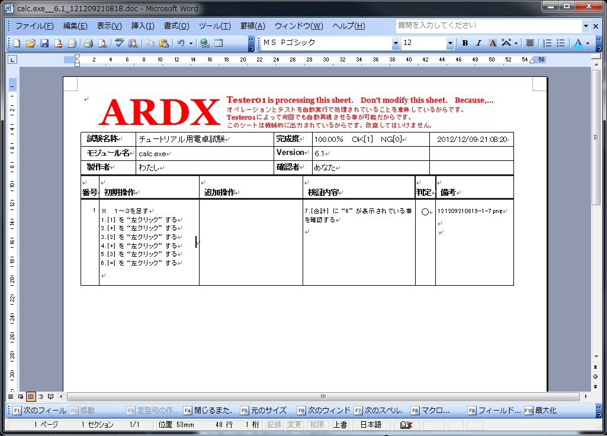Create a new blank document

pos(17,43)
